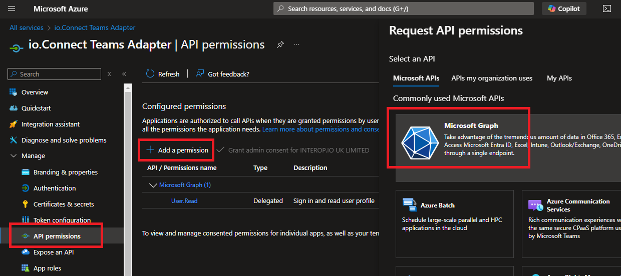Viewport: 621px width, 276px height.
Task: Click the Refresh icon button
Action: [x=150, y=74]
